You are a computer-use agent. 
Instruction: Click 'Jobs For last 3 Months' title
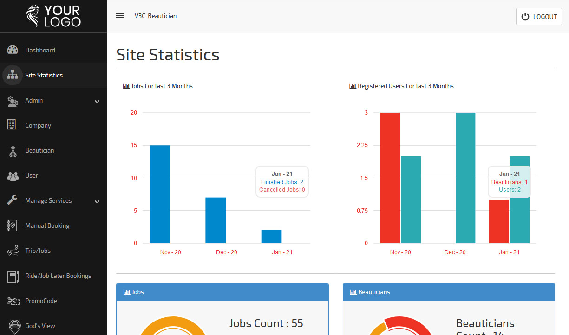click(162, 86)
